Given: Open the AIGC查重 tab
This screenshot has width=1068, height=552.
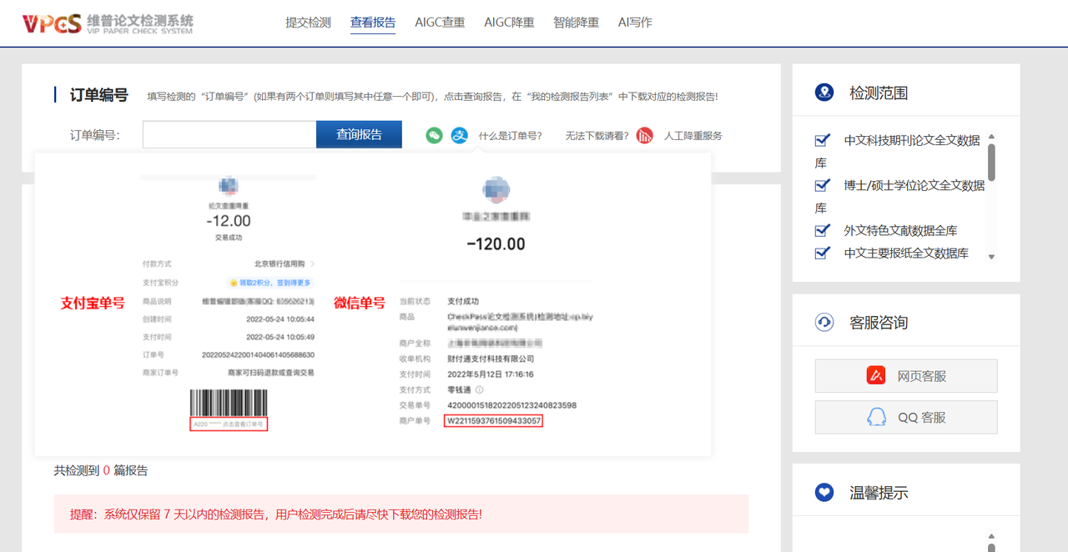Looking at the screenshot, I should coord(440,23).
